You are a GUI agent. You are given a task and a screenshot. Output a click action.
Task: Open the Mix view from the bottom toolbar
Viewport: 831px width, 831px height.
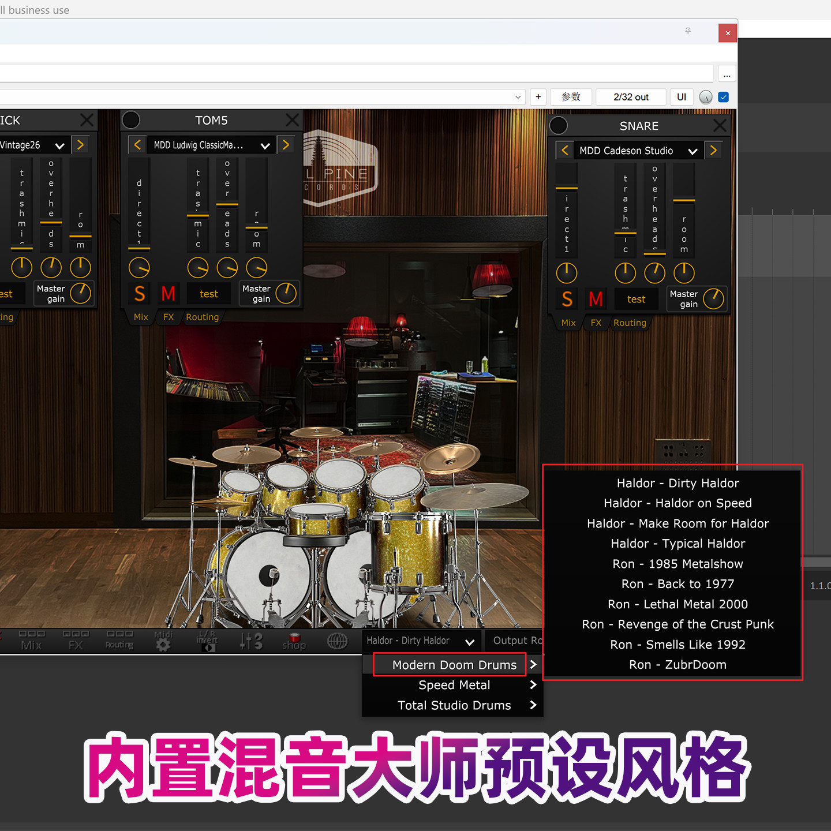point(31,641)
